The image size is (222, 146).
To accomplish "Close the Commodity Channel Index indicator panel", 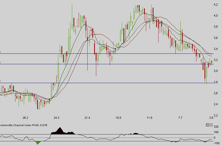I will (211, 125).
